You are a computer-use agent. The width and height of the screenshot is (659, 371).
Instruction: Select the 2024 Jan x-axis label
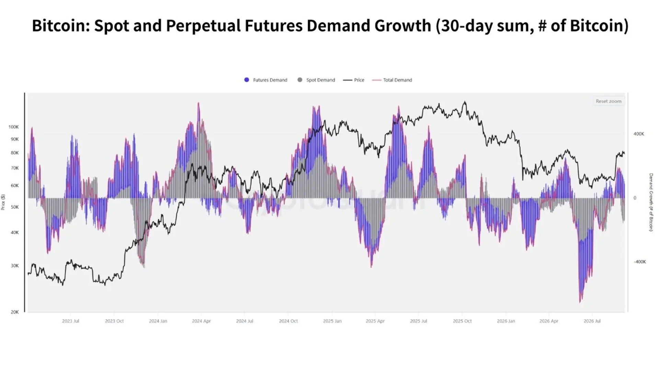point(158,321)
